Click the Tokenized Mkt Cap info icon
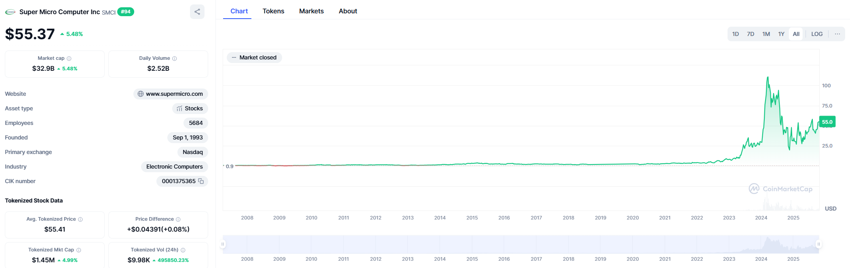 [79, 250]
